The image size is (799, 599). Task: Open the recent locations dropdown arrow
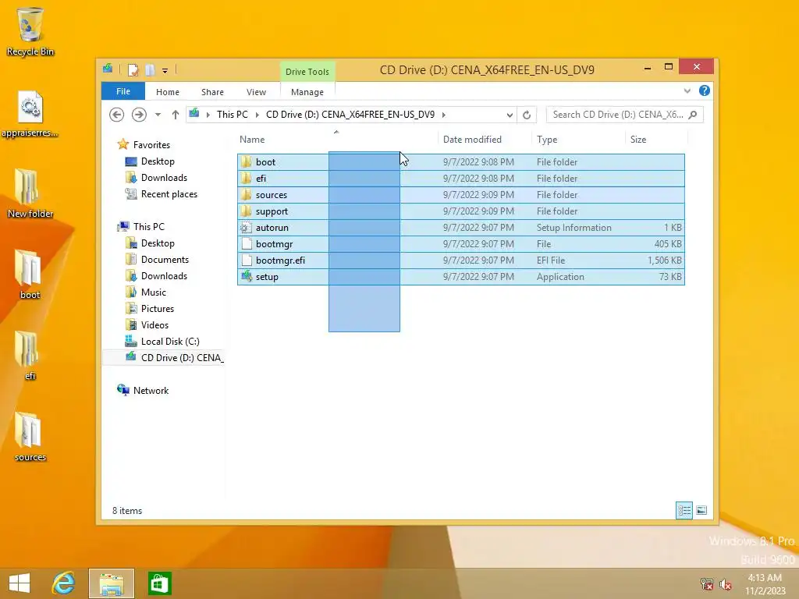pos(158,115)
